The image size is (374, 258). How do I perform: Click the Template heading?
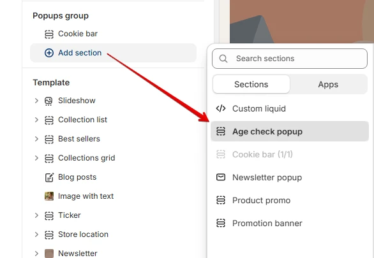51,83
